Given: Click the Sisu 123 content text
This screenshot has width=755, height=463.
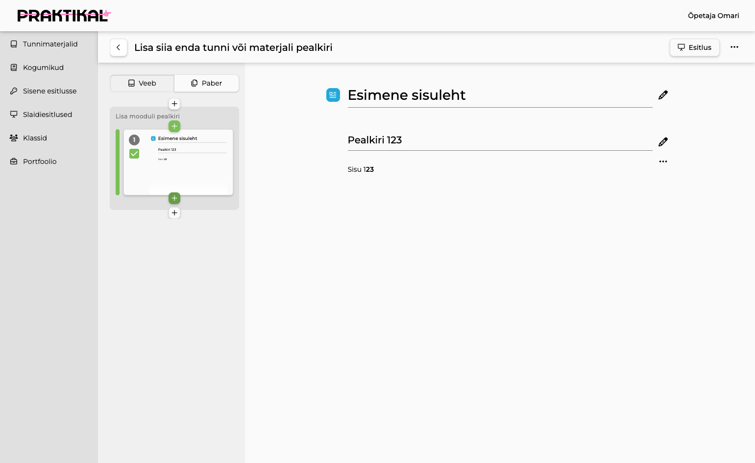Looking at the screenshot, I should [361, 169].
